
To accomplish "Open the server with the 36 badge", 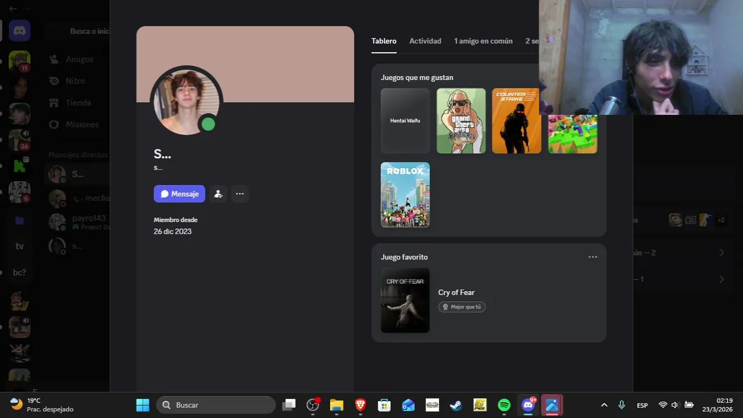I will tap(20, 140).
